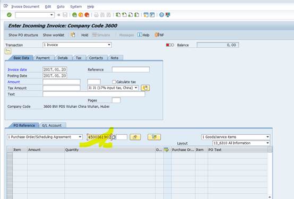Click Show PO structure button

pyautogui.click(x=23, y=35)
